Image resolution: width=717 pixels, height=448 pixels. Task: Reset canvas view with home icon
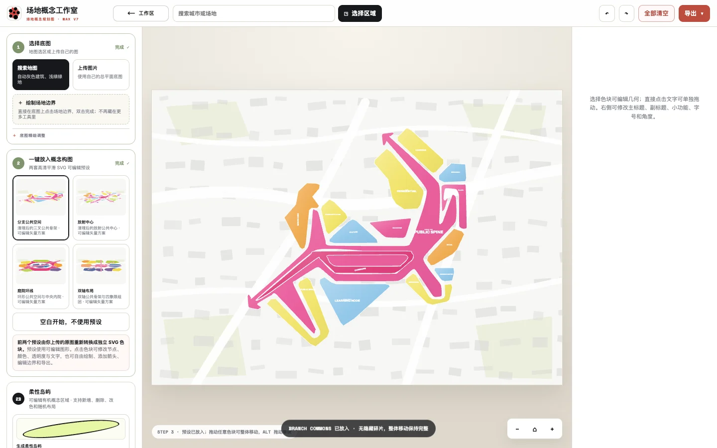(x=535, y=429)
